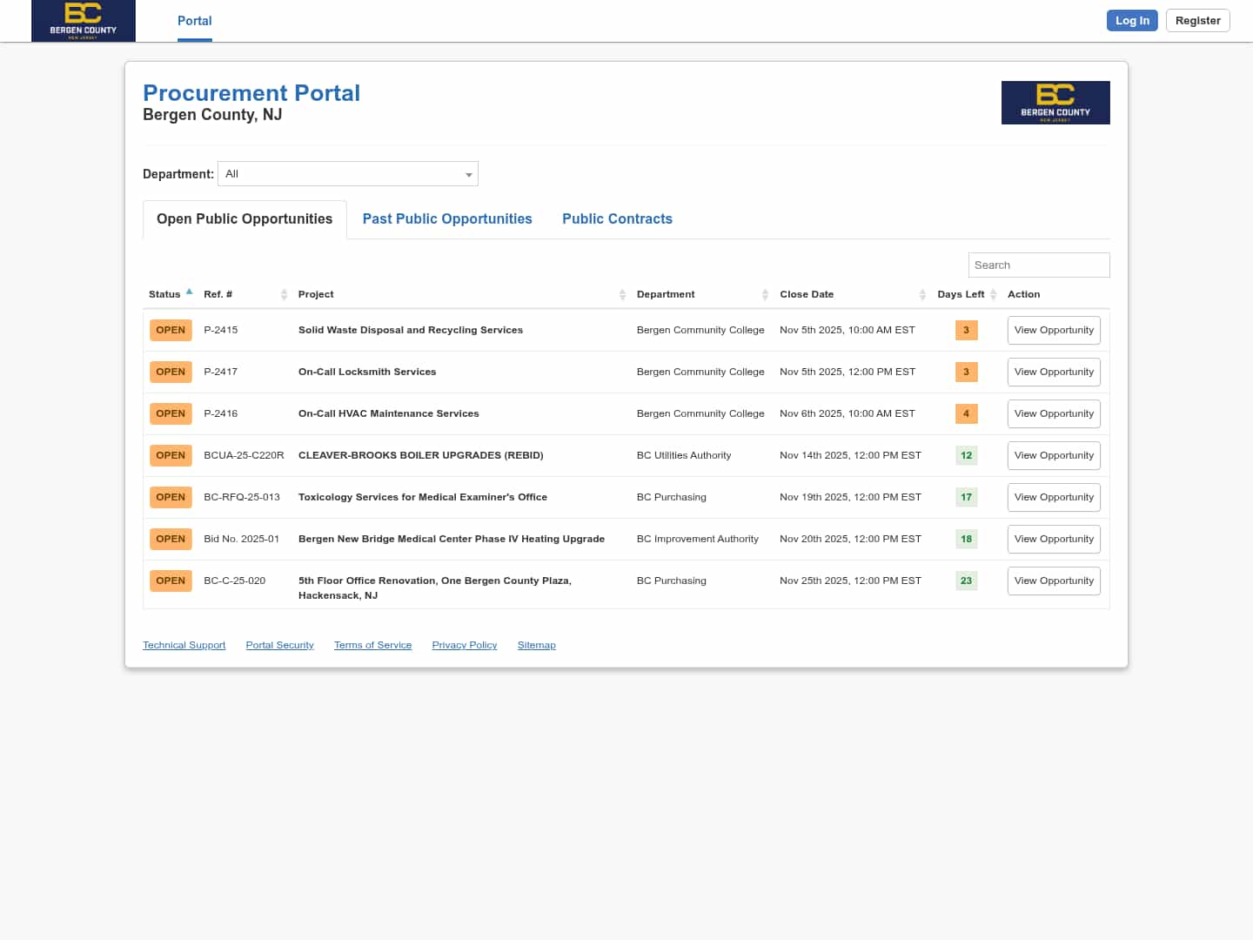Click the opportunities Search field

(1038, 265)
